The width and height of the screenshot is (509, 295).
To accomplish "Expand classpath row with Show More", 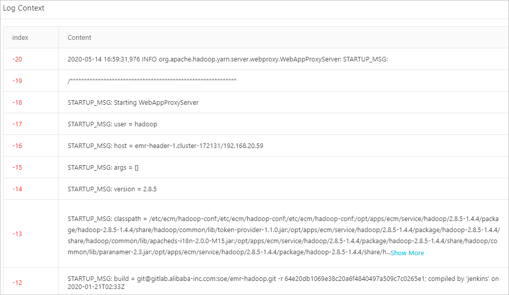I will point(407,253).
